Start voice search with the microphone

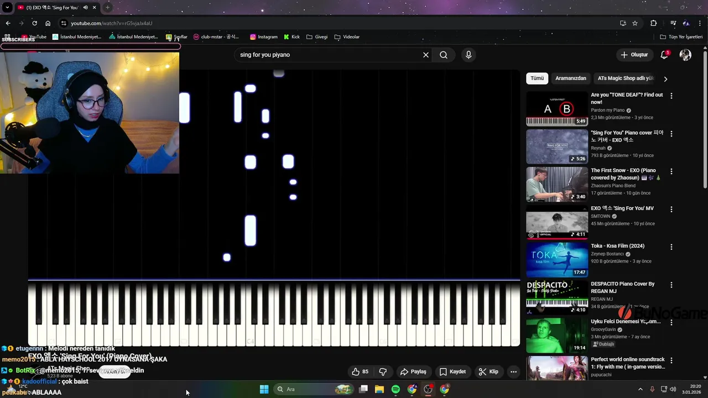coord(468,55)
